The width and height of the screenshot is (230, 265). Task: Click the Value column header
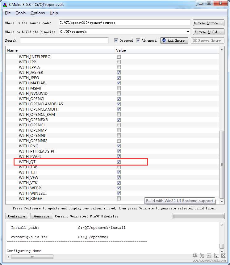(167, 50)
